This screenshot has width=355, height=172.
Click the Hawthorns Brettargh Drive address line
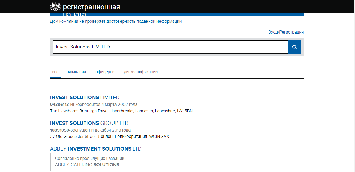[121, 111]
